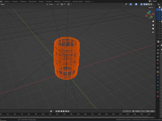Open the Output properties tab icon
This screenshot has width=162, height=121.
pos(158,53)
